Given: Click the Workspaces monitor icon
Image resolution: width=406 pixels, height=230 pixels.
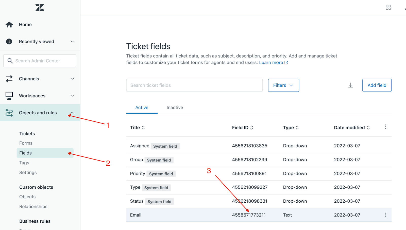Looking at the screenshot, I should [9, 96].
